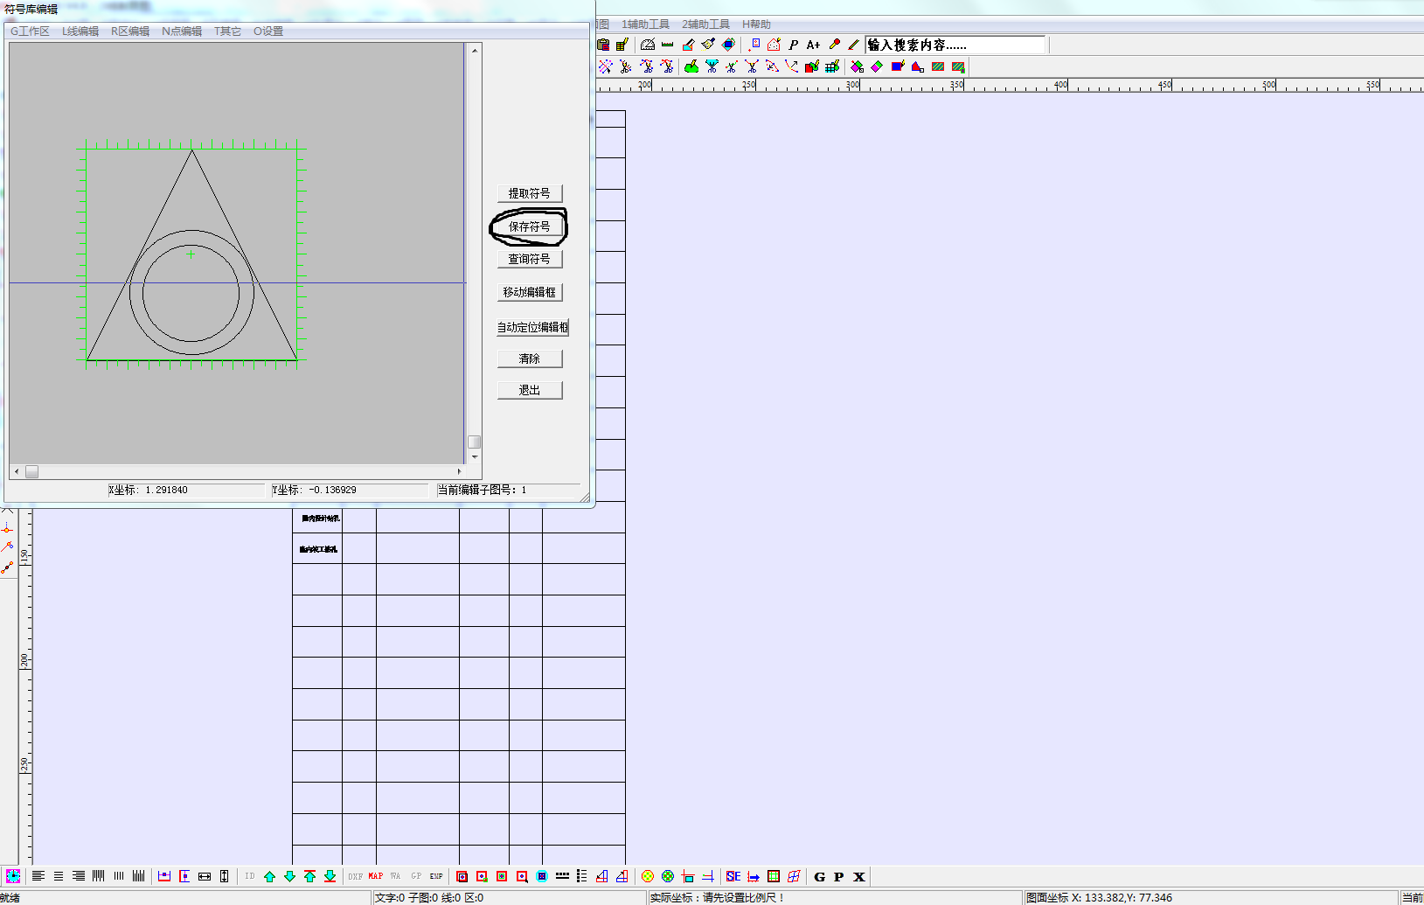Click the plain green up arrow icon
The width and height of the screenshot is (1424, 905).
[269, 876]
